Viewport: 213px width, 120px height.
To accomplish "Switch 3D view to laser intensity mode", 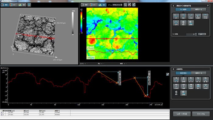I will [x=5, y=5].
